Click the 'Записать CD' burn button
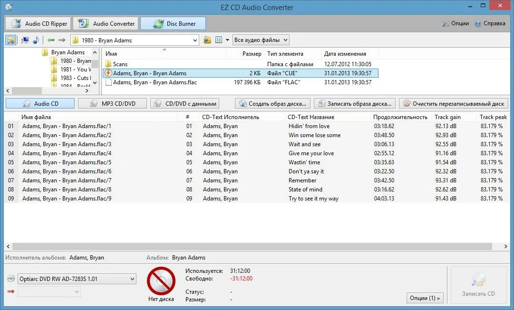This screenshot has width=514, height=310. coord(479,284)
